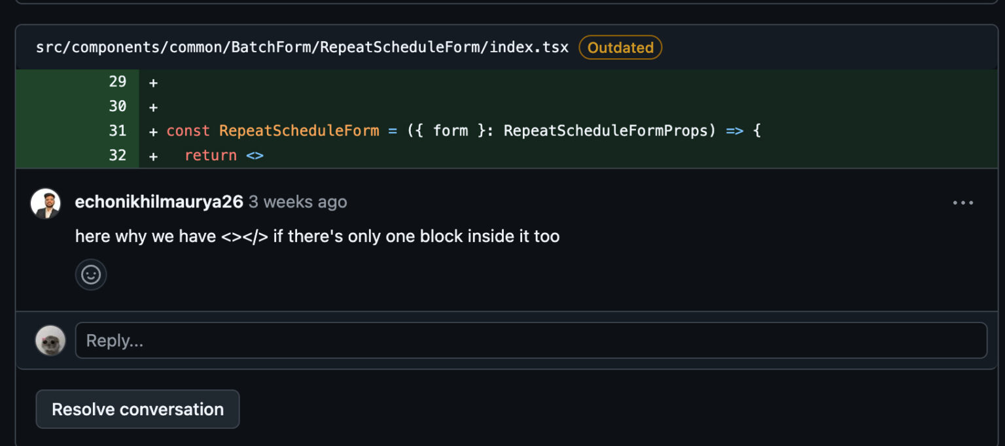Click your avatar beside the Reply box

(50, 341)
